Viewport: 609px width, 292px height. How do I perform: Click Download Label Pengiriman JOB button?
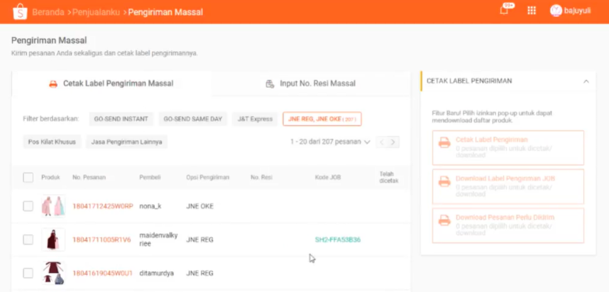click(x=508, y=187)
